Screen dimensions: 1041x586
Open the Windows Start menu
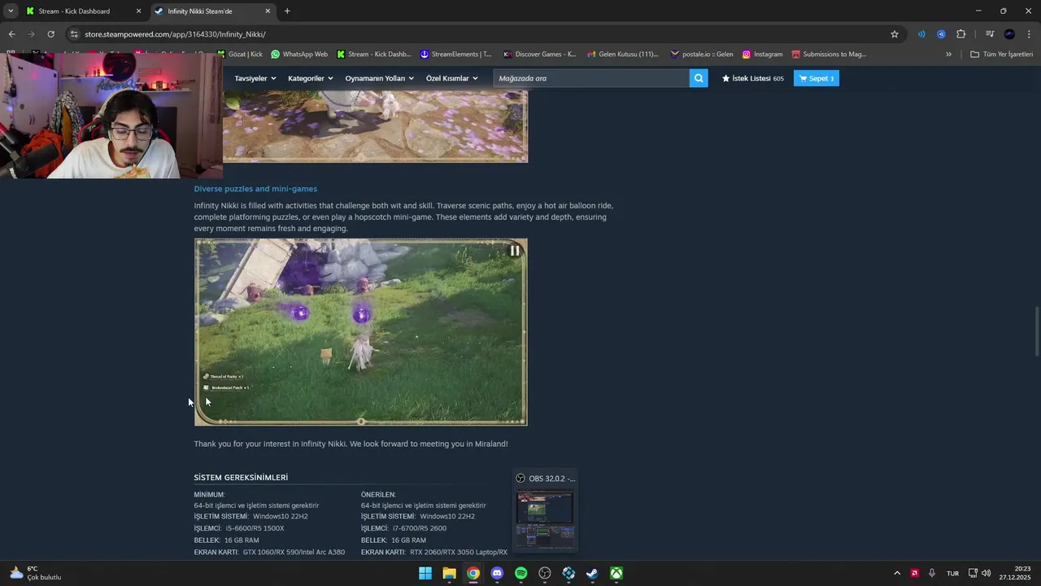pyautogui.click(x=425, y=573)
